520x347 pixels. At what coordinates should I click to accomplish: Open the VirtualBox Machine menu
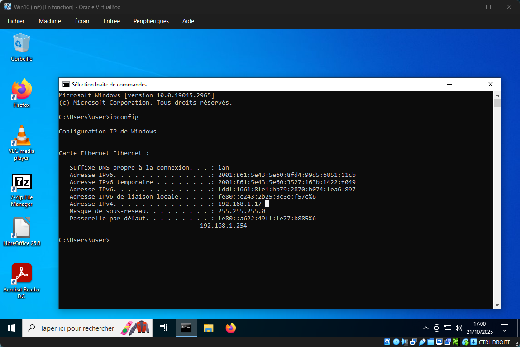coord(50,21)
